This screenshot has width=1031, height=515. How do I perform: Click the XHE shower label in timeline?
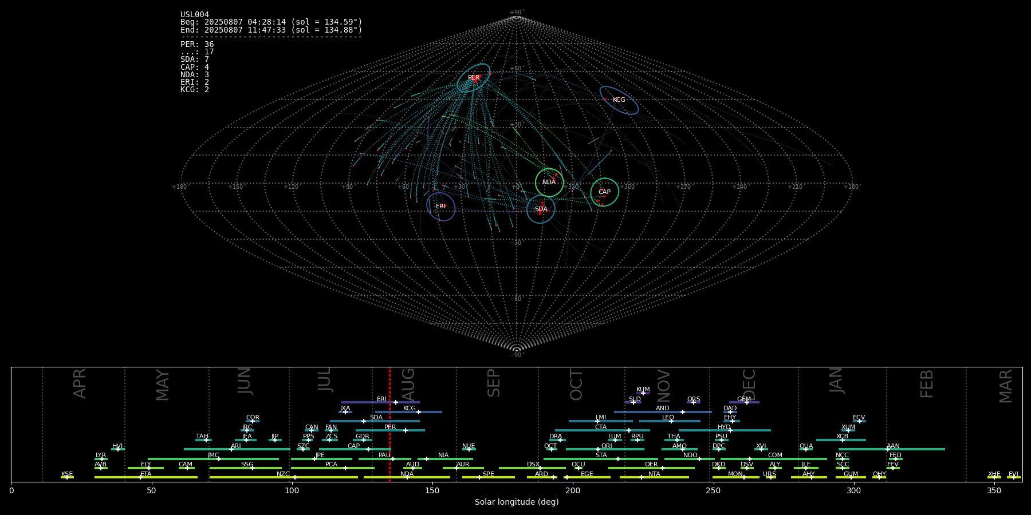tap(994, 474)
